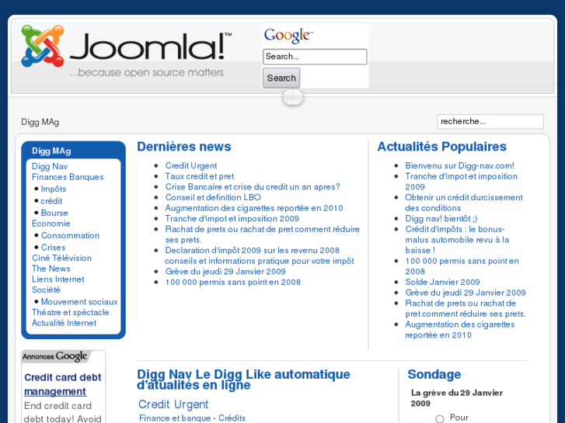Open Crises submenu item
This screenshot has height=423, width=565.
(x=53, y=248)
